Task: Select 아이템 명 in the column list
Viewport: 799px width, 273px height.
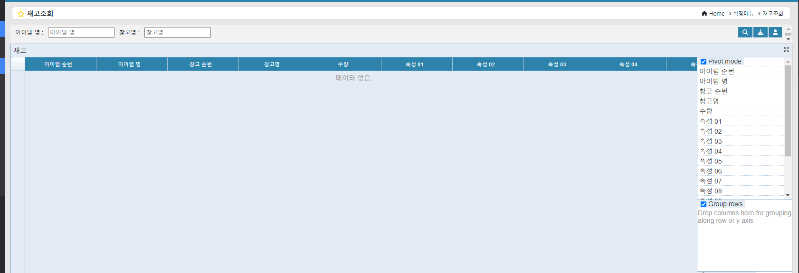Action: pyautogui.click(x=741, y=82)
